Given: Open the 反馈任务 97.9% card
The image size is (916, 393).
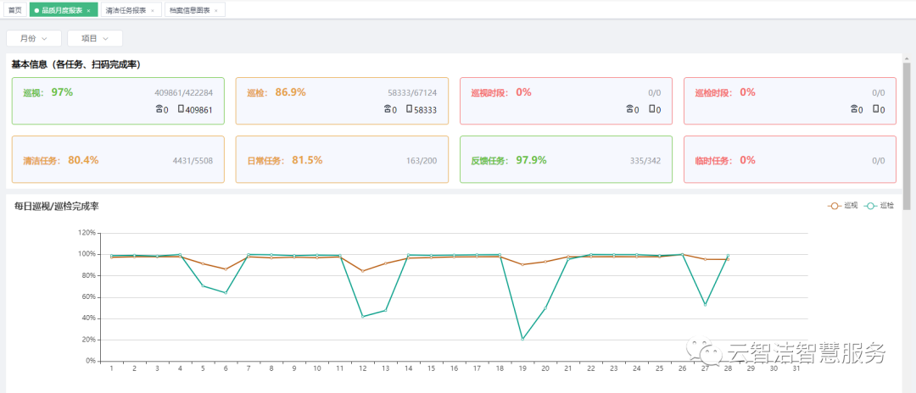Looking at the screenshot, I should (x=566, y=160).
